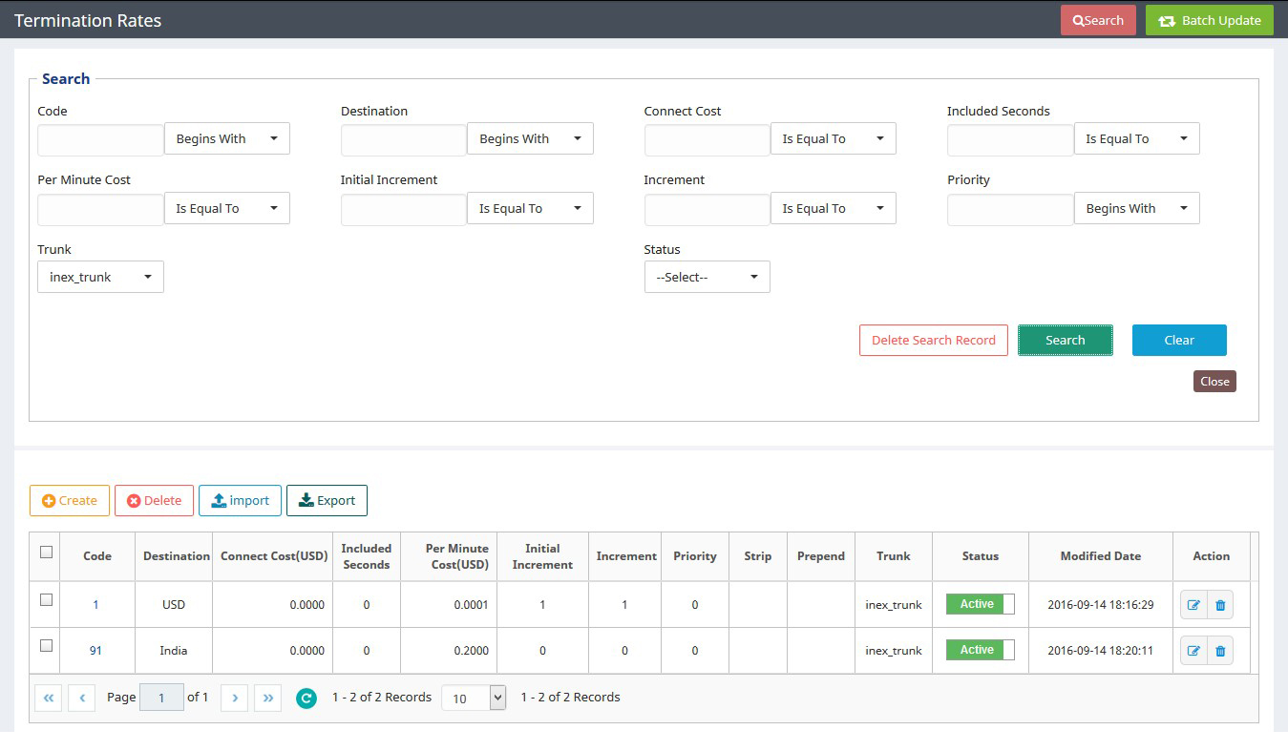
Task: Click Delete Search Record button
Action: (934, 340)
